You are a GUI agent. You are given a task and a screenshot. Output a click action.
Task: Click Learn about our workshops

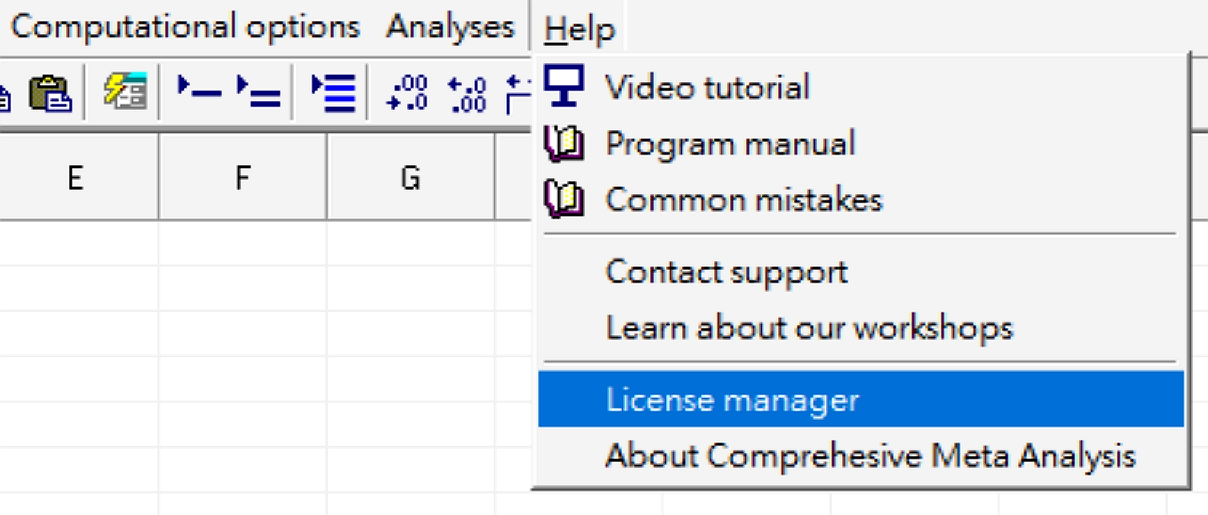[x=809, y=328]
